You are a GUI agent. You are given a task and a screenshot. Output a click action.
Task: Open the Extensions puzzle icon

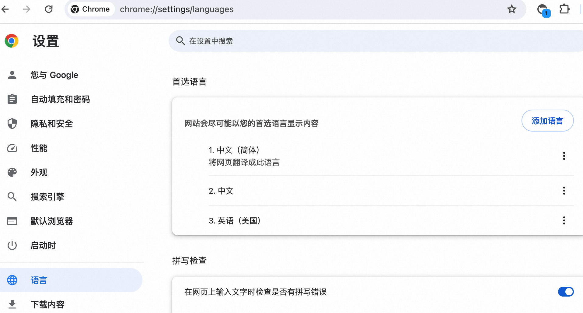tap(564, 9)
